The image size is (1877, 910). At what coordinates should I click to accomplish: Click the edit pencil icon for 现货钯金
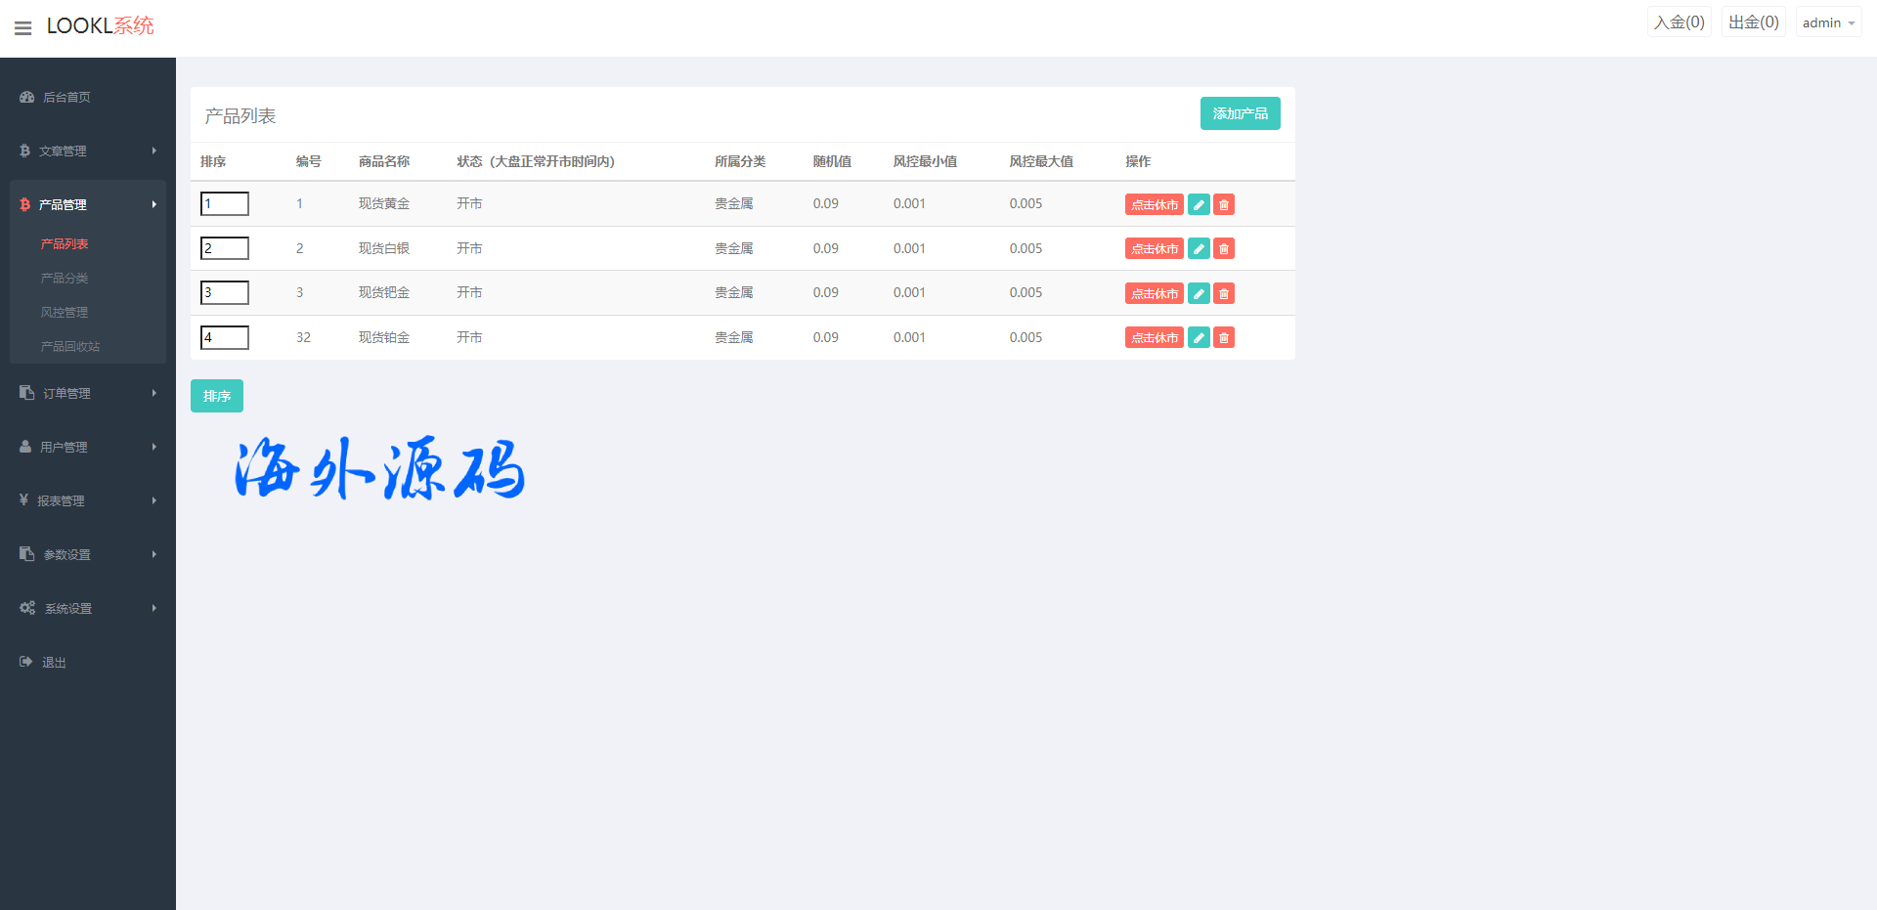1199,293
